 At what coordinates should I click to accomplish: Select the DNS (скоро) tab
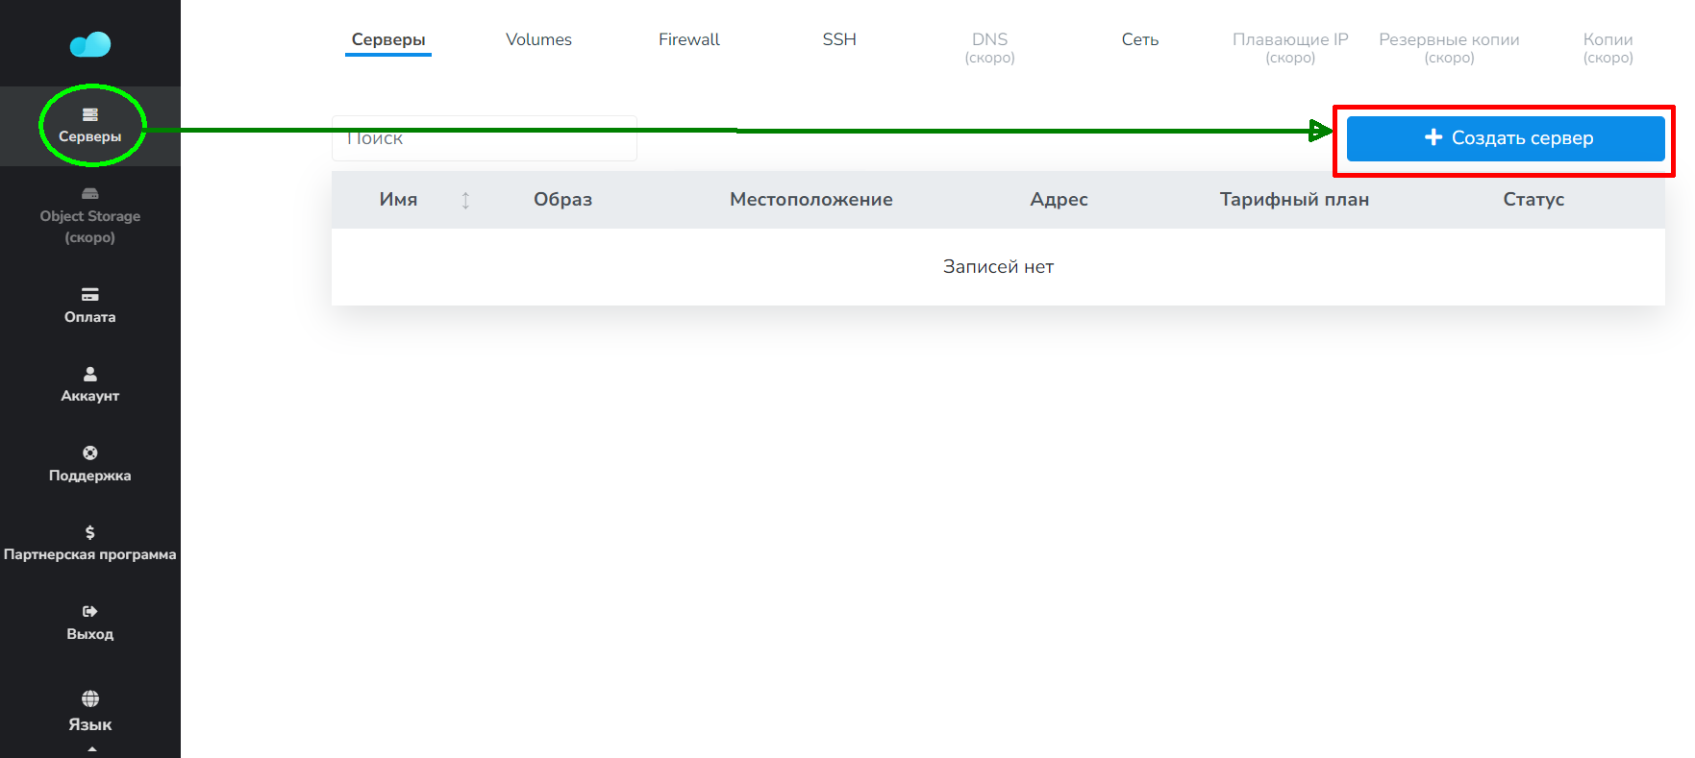tap(990, 47)
